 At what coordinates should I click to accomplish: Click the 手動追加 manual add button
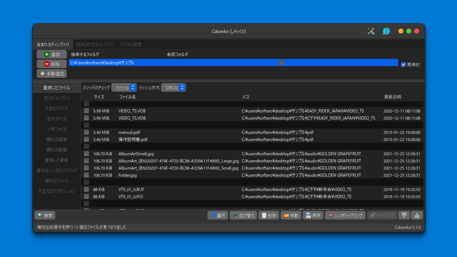(52, 74)
